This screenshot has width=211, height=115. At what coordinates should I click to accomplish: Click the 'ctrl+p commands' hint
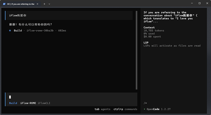pyautogui.click(x=125, y=109)
